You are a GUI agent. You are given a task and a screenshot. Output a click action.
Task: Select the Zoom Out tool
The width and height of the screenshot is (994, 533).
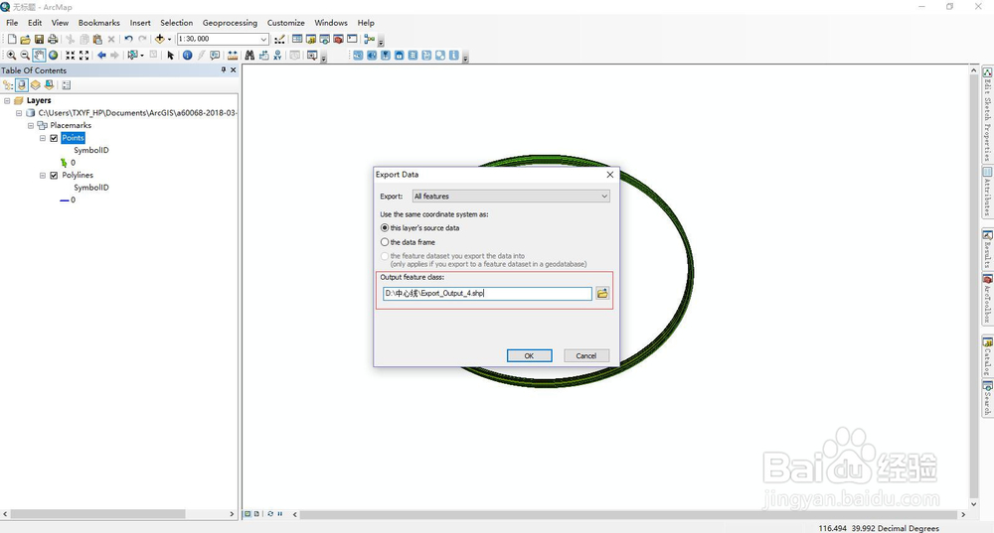(x=25, y=56)
